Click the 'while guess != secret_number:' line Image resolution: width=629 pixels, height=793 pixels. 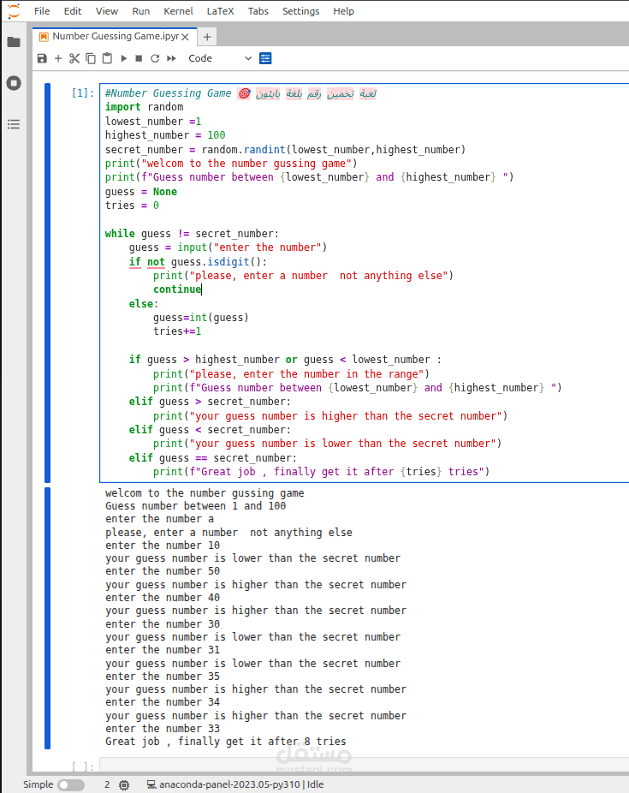pos(192,234)
